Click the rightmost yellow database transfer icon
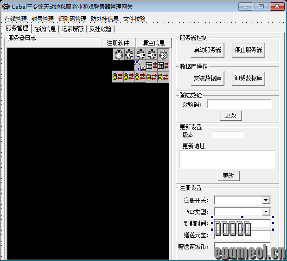The width and height of the screenshot is (287, 261). pos(163,77)
